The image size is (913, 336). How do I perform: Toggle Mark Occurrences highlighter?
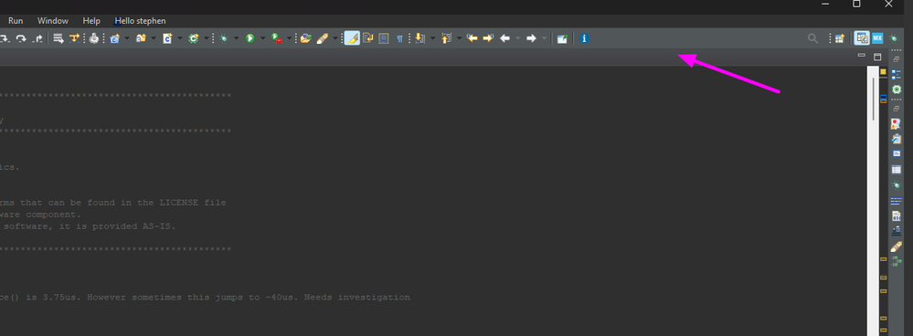352,38
